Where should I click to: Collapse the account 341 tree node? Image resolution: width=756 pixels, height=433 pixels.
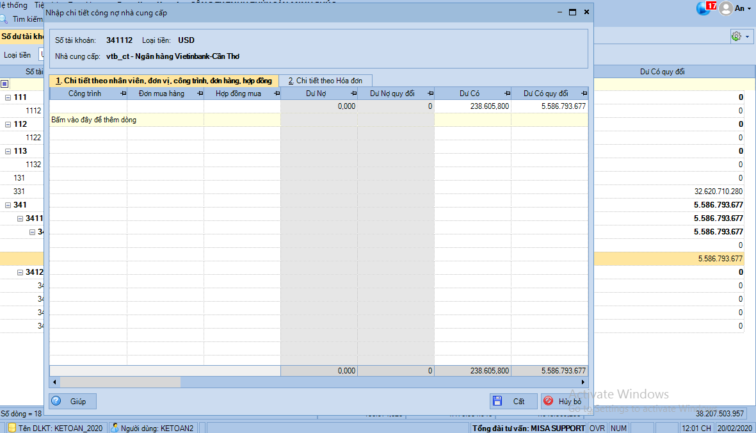[x=8, y=205]
